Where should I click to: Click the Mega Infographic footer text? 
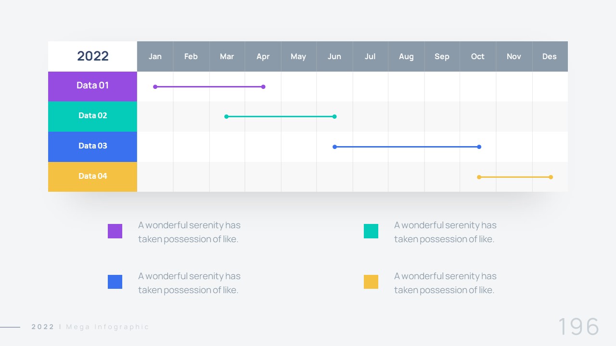point(107,327)
